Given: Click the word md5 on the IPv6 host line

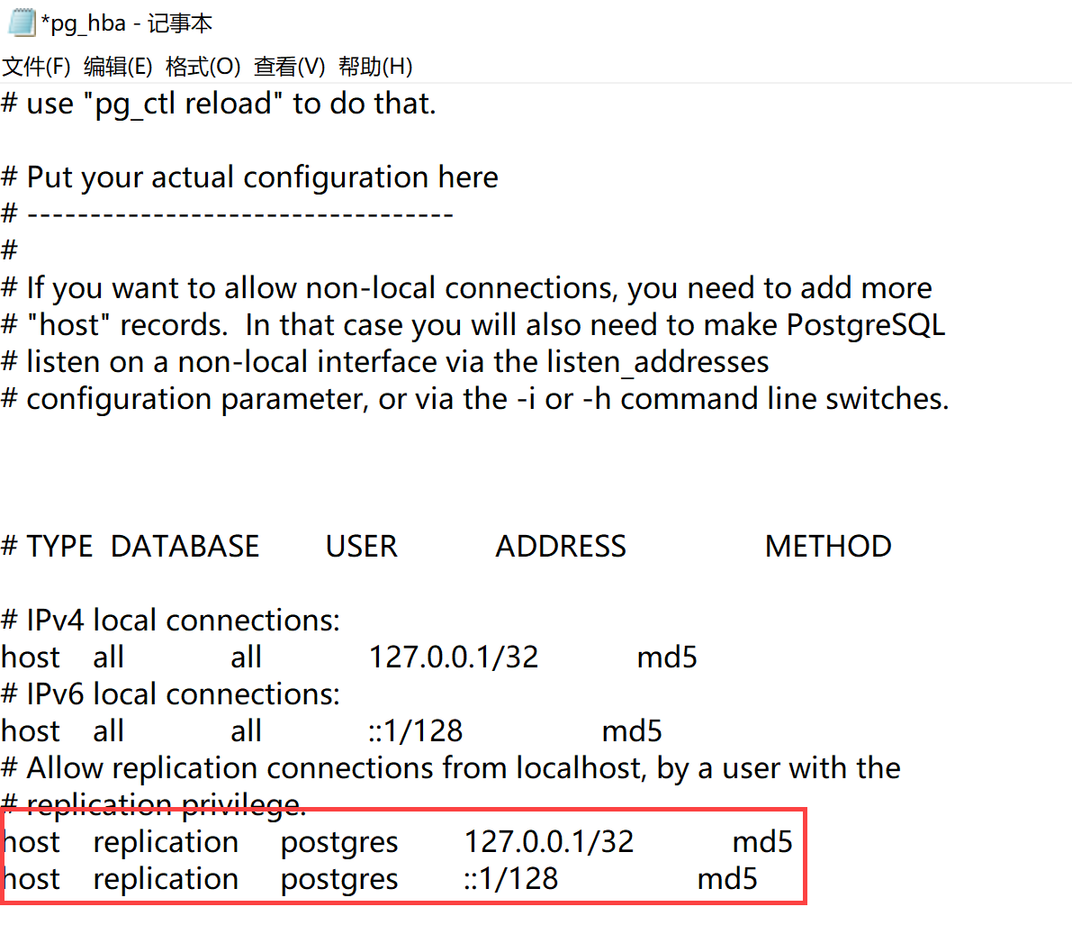Looking at the screenshot, I should 631,730.
